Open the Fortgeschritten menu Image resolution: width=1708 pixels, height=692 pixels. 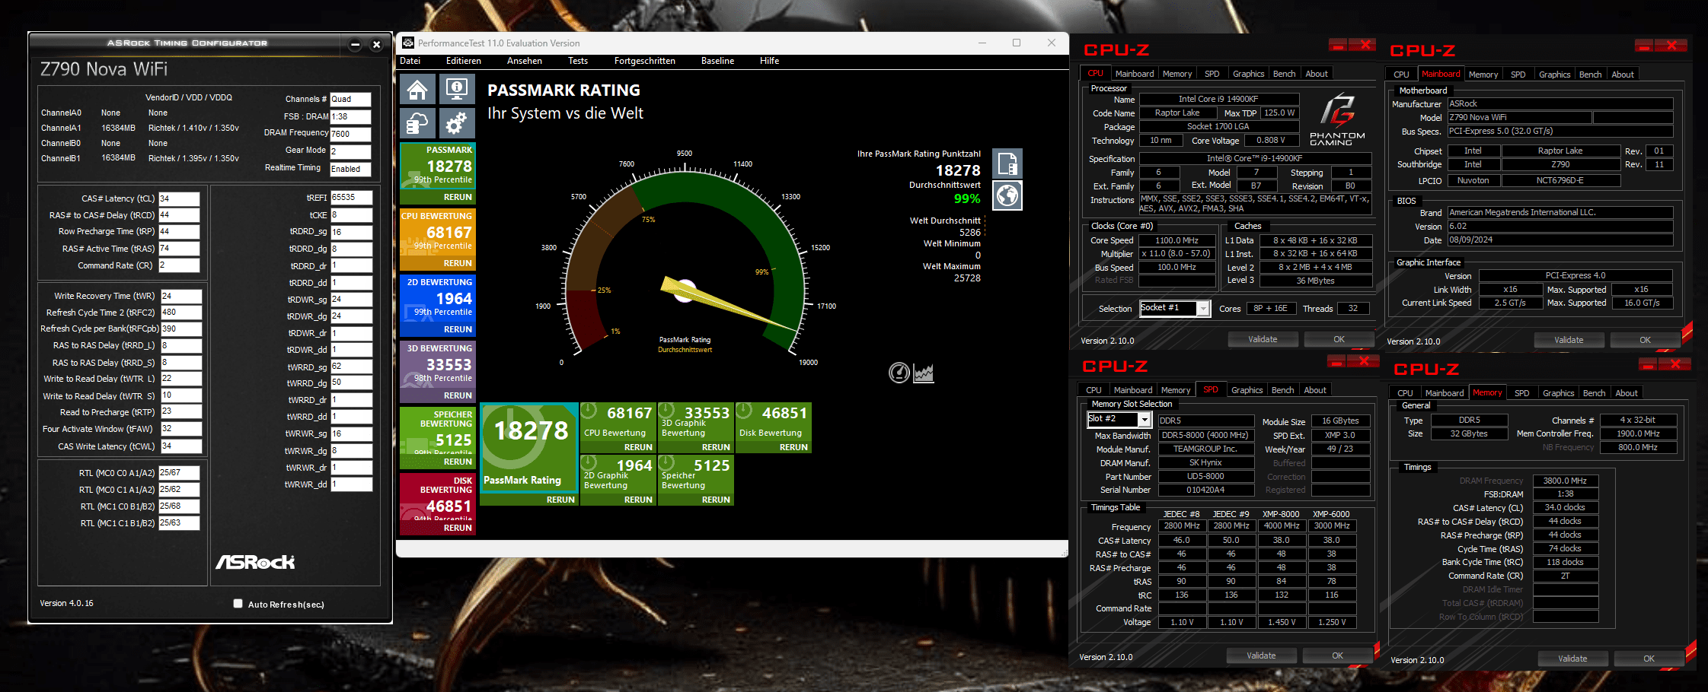coord(644,61)
